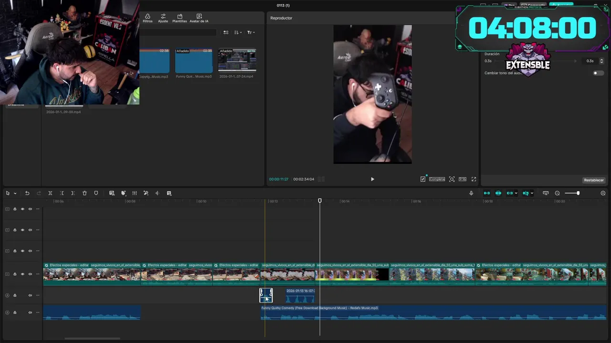This screenshot has width=611, height=343.
Task: Click the audio waveform tool icon in timeline toolbar
Action: pyautogui.click(x=157, y=193)
